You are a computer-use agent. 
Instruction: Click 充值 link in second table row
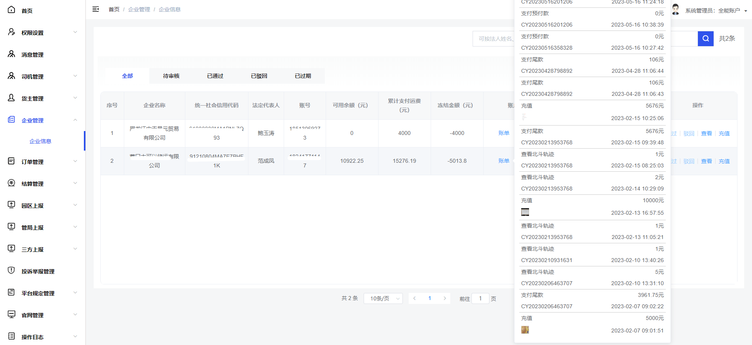[724, 161]
